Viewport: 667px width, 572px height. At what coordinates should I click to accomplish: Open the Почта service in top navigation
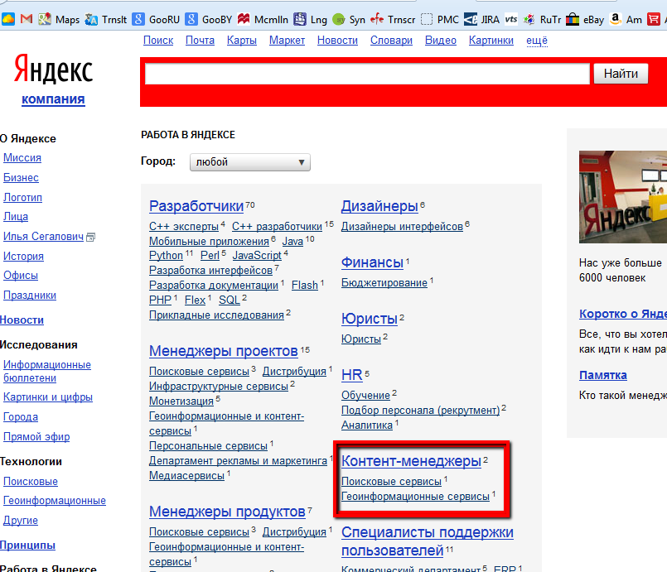(200, 40)
